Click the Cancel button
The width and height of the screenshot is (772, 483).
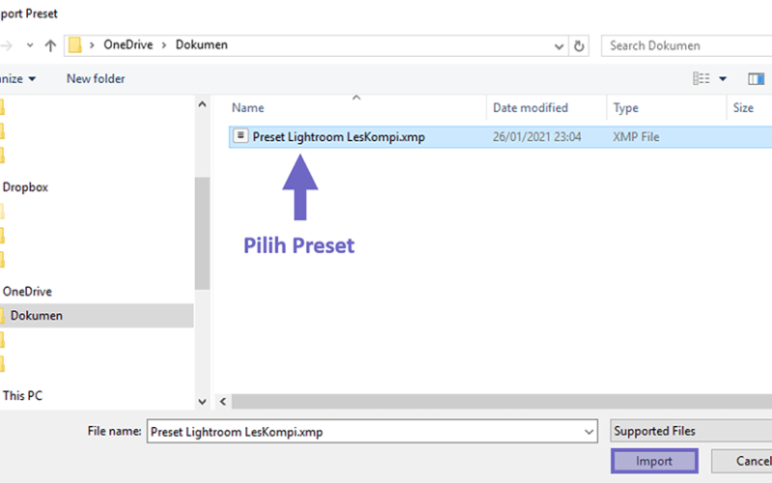click(743, 461)
